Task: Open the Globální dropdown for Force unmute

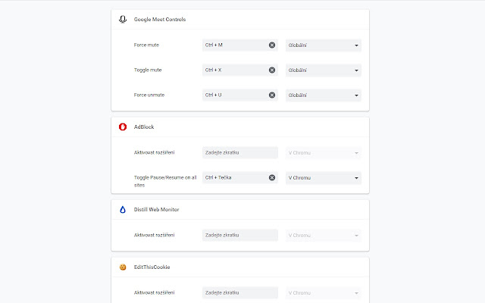Action: pos(324,95)
